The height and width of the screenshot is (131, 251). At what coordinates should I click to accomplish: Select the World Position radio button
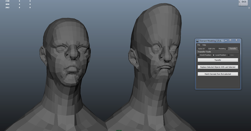[198, 55]
